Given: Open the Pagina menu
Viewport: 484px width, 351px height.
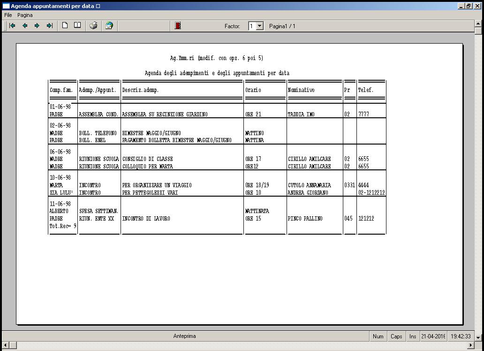Looking at the screenshot, I should tap(25, 15).
